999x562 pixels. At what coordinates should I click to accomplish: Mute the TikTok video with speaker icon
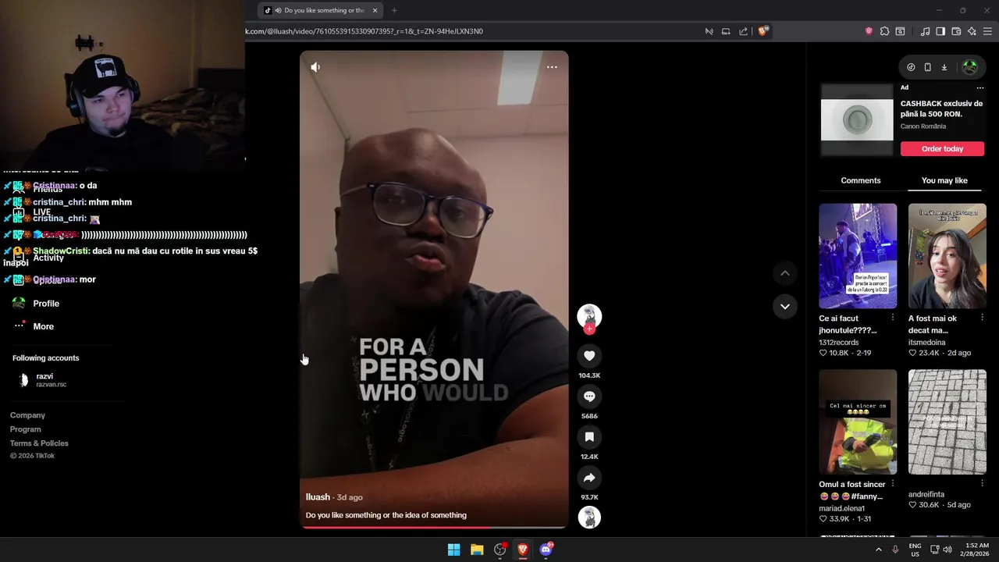[315, 67]
